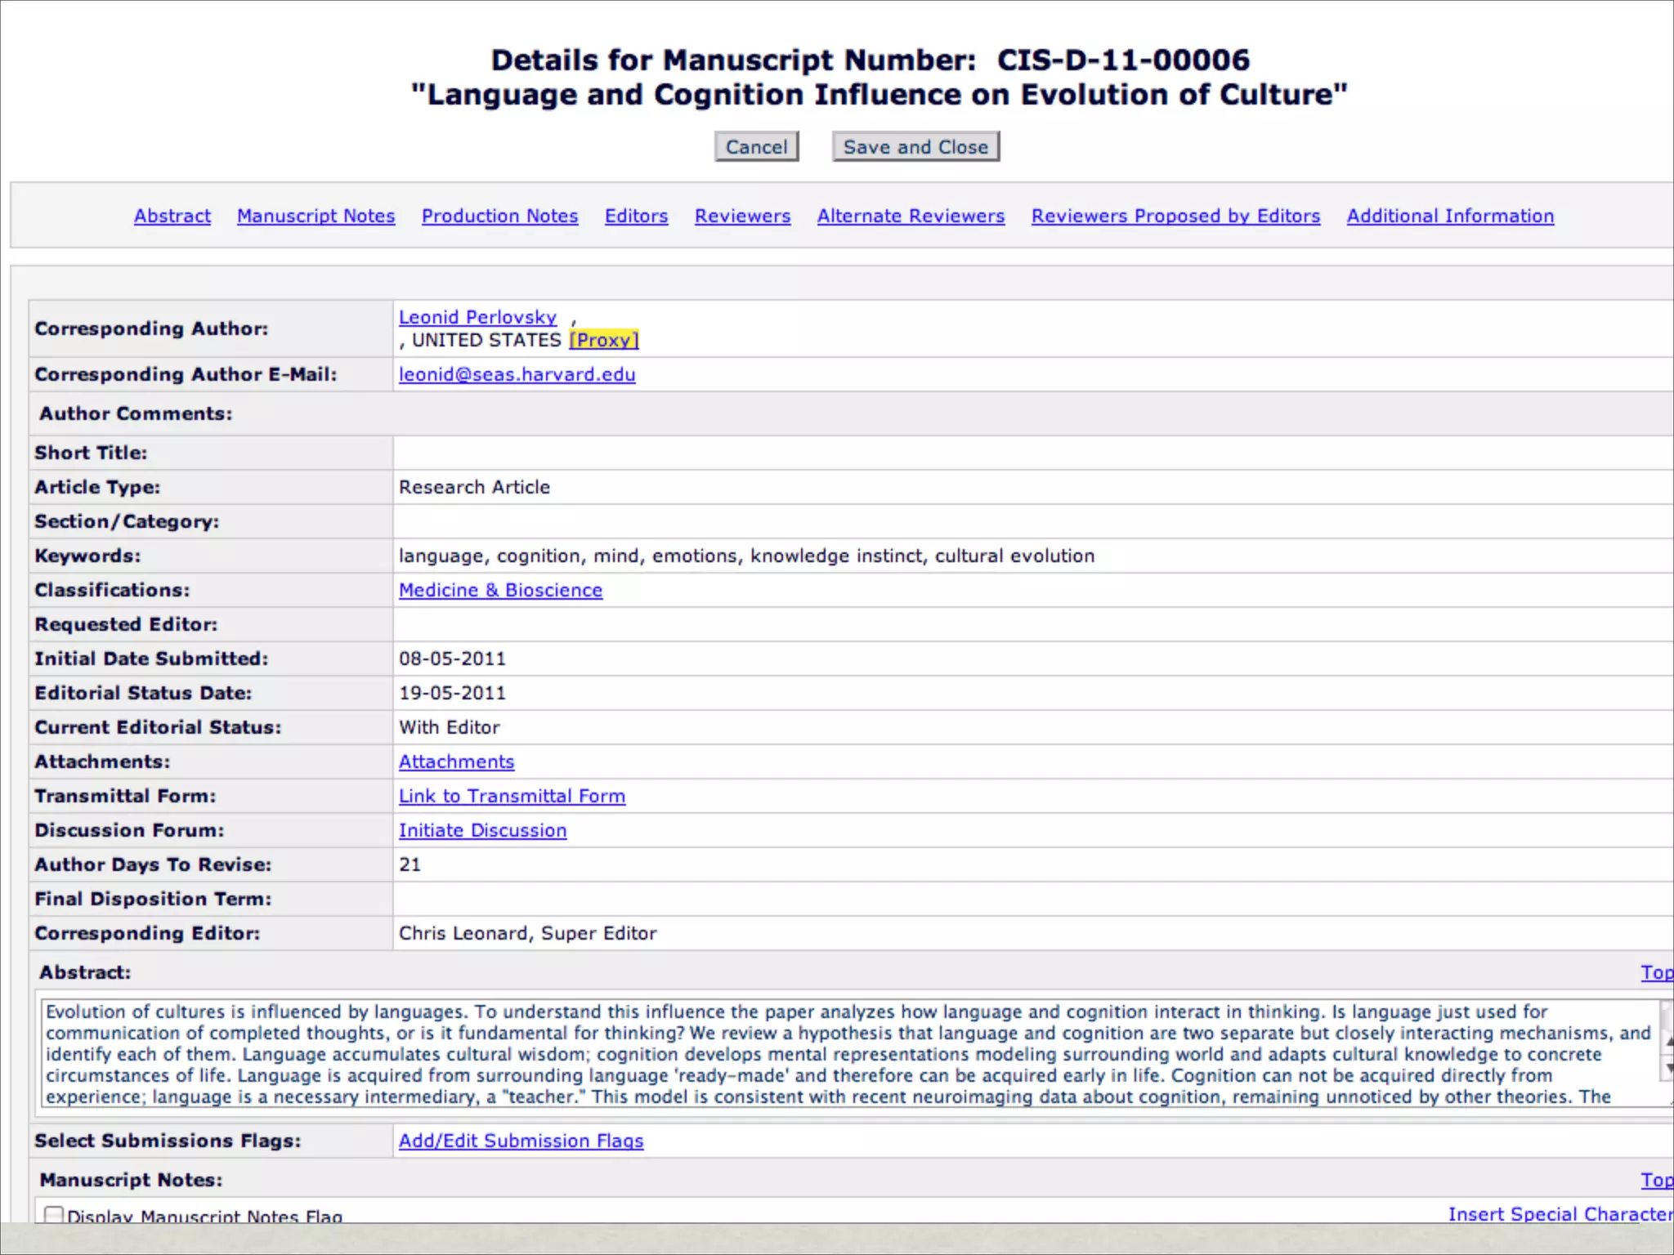Click the highlighted Proxy link
This screenshot has height=1255, width=1674.
[x=604, y=340]
